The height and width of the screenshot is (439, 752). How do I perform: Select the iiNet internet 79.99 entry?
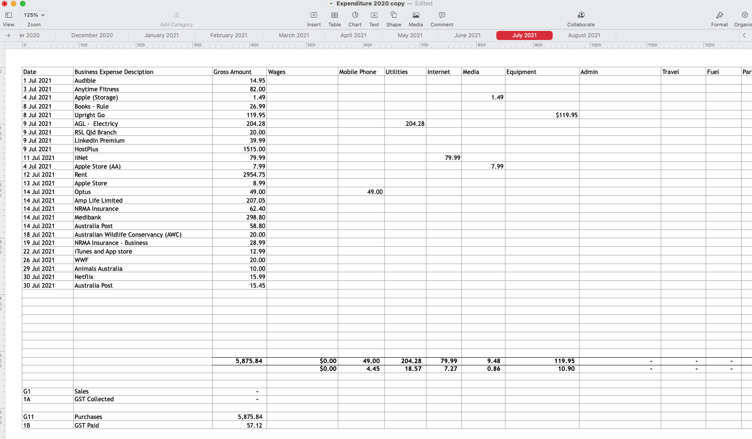tap(444, 158)
